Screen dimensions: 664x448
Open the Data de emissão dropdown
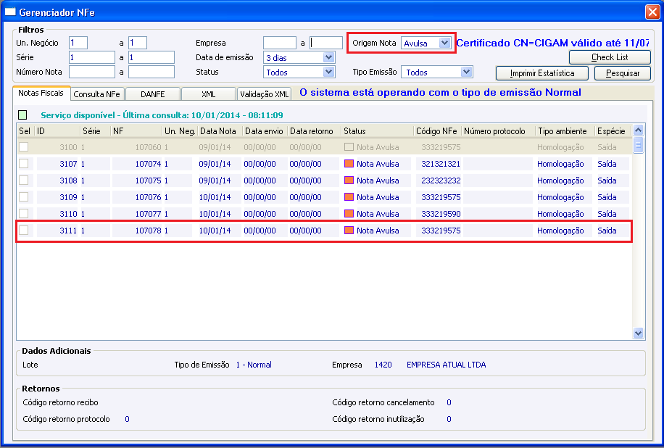(x=328, y=57)
